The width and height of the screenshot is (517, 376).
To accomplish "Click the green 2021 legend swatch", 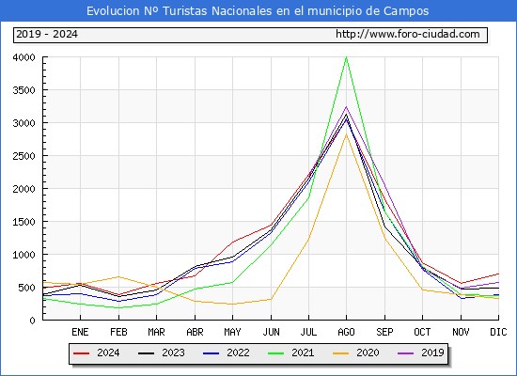I will pos(276,353).
